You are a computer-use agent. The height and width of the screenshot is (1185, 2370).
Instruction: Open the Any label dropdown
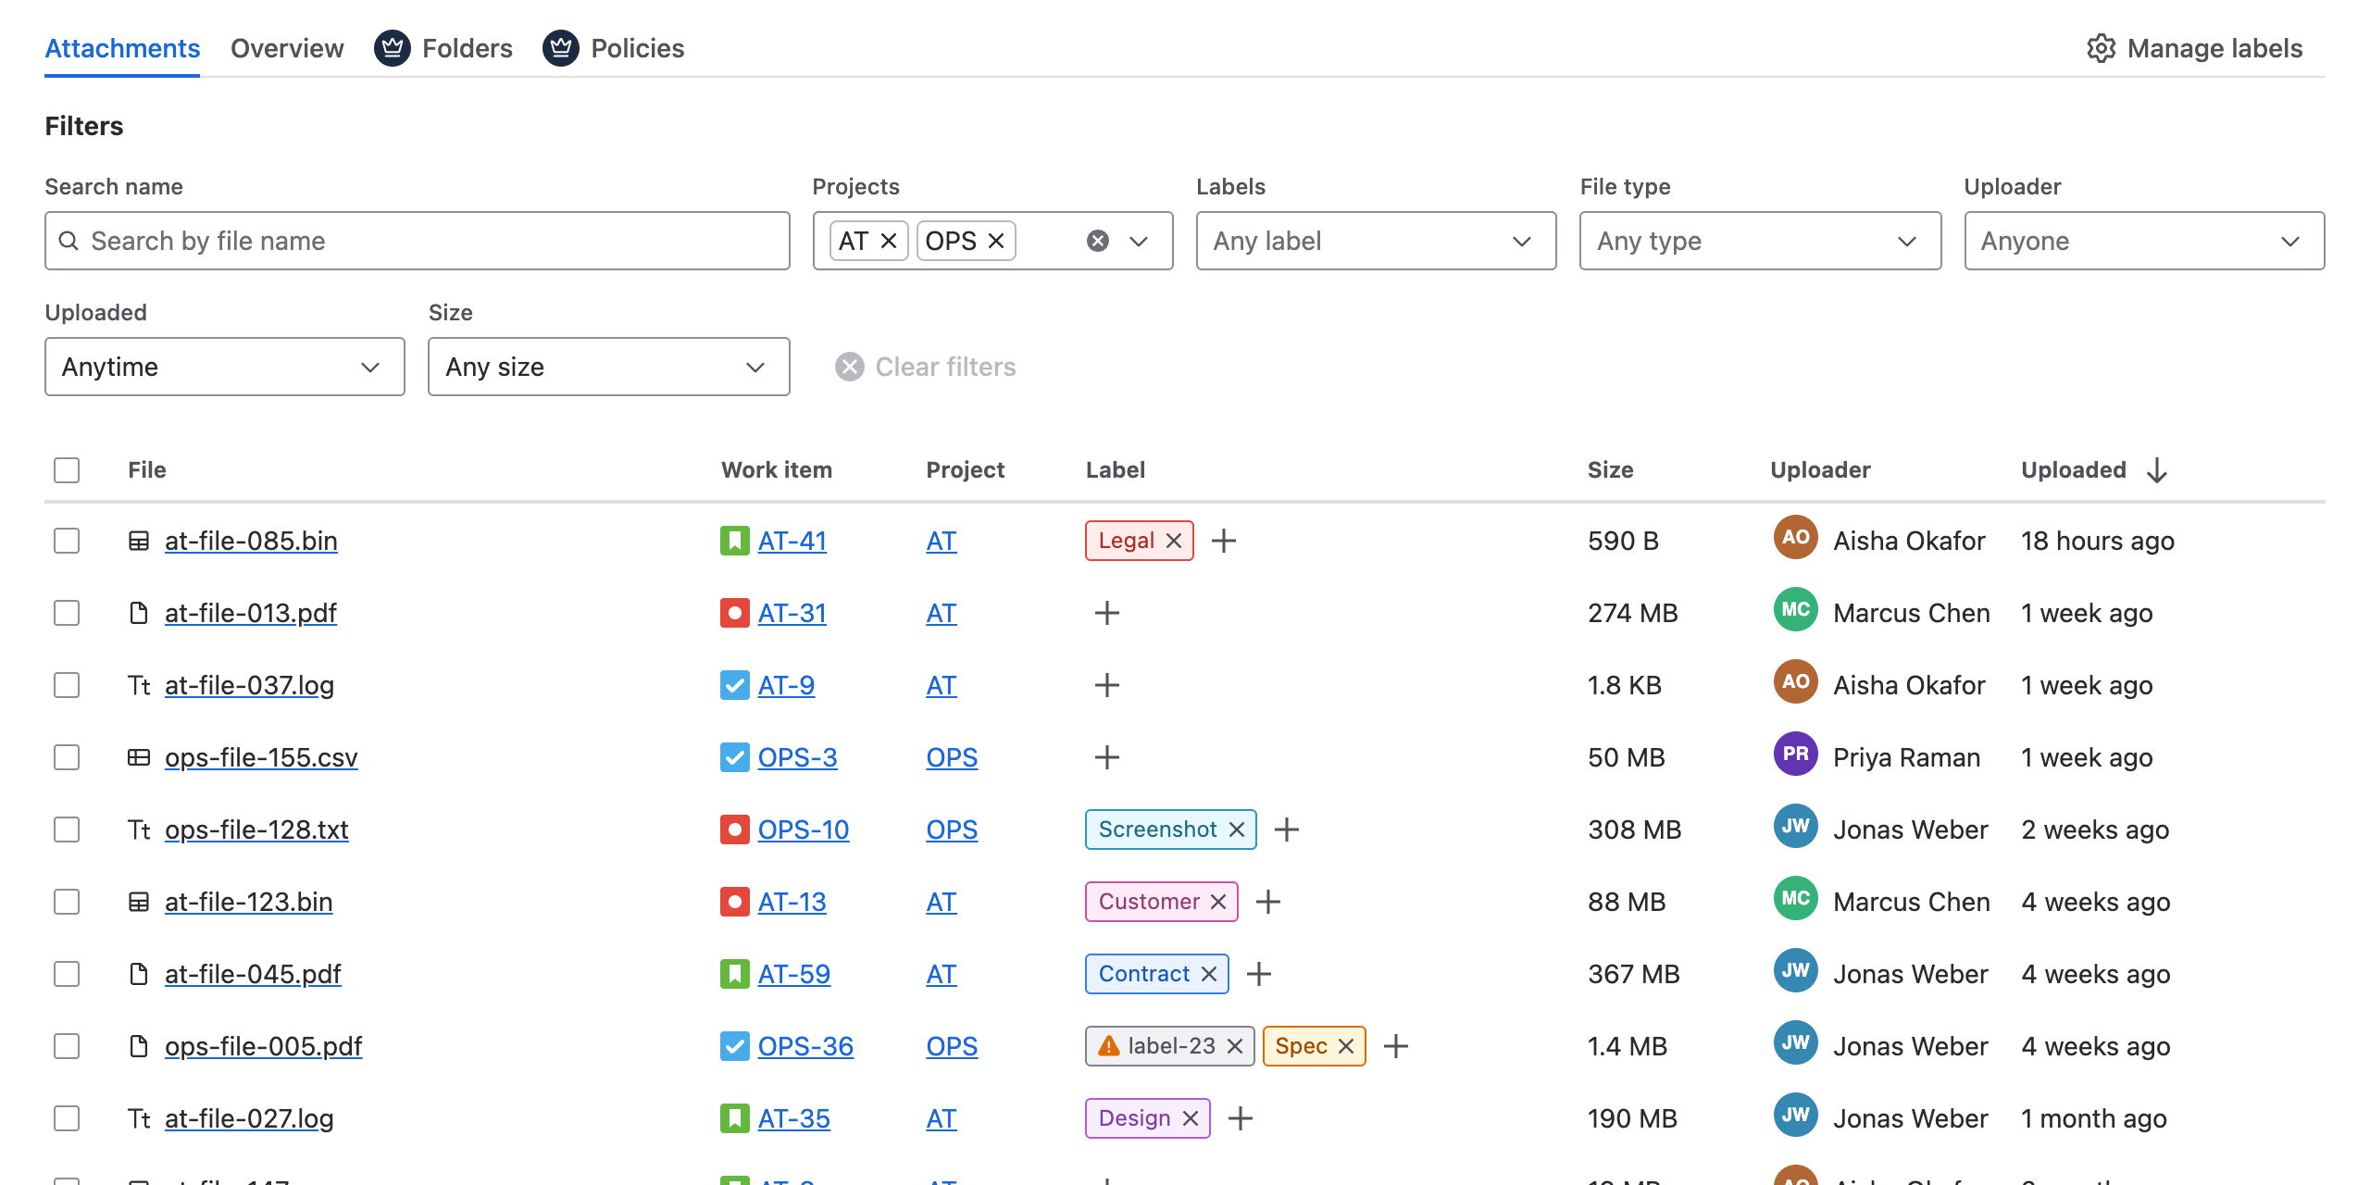[1376, 241]
